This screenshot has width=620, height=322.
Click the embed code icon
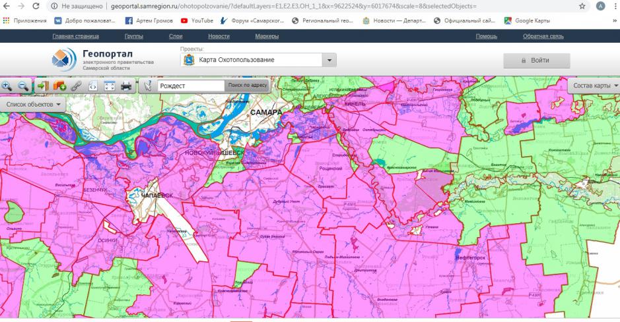93,86
